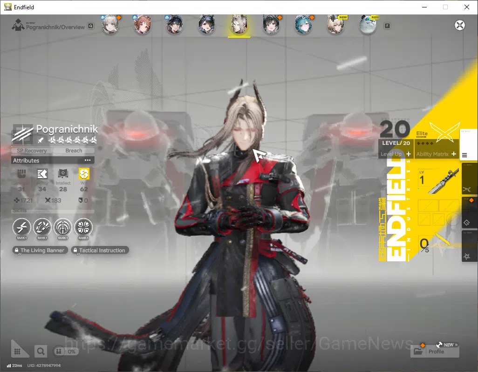478x372 pixels.
Task: Click the Intellect attribute icon
Action: [x=63, y=174]
